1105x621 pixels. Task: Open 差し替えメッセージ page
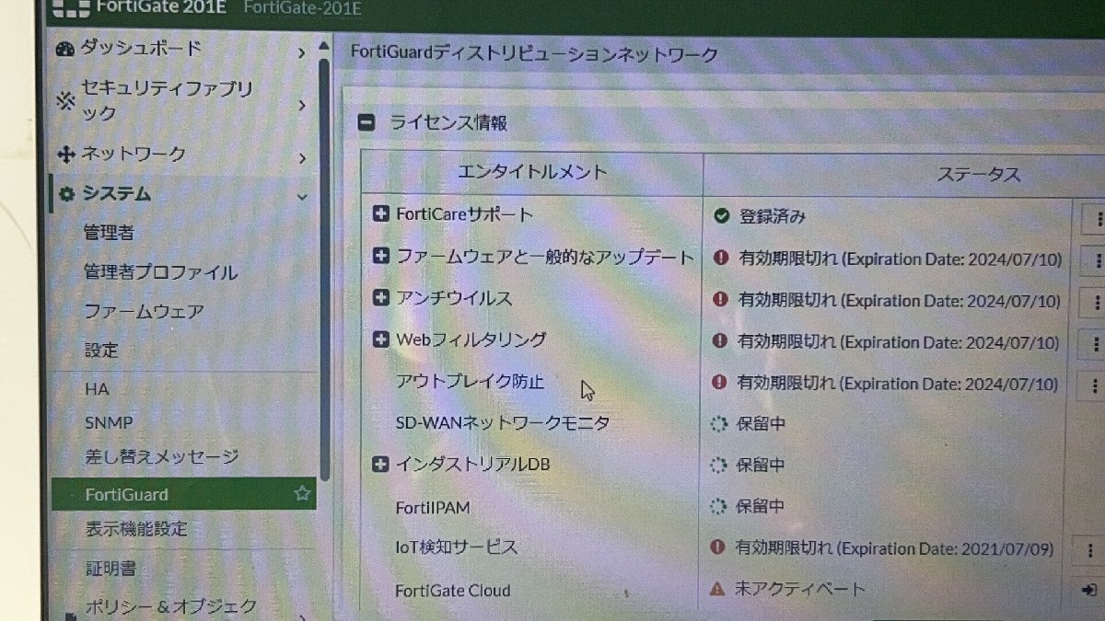click(x=161, y=456)
